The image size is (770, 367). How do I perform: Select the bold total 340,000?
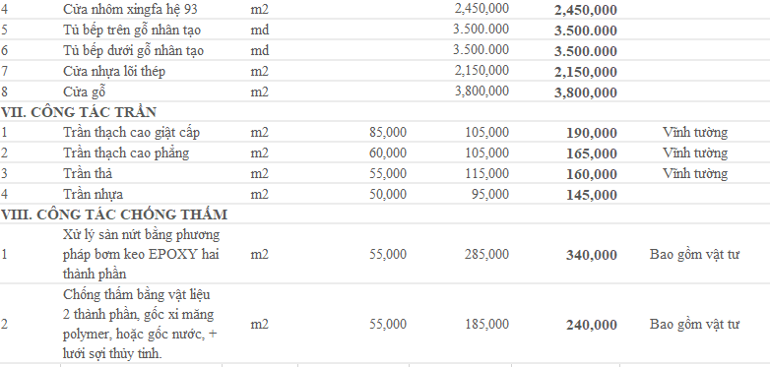[591, 255]
